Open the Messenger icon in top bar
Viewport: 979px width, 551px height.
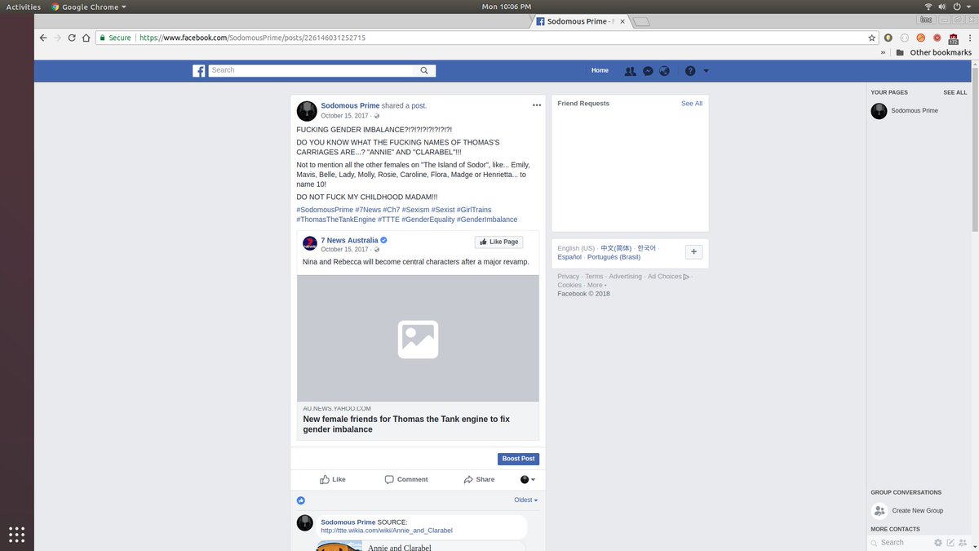point(648,71)
